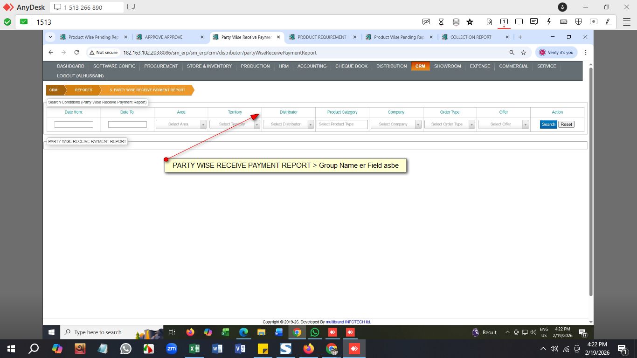Open Chrome's tab search dropdown arrow
Screen dimensions: 637x358
point(50,37)
